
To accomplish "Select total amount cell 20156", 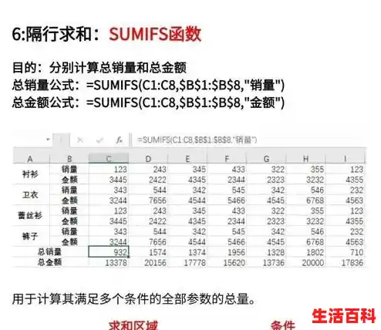I will click(x=148, y=262).
